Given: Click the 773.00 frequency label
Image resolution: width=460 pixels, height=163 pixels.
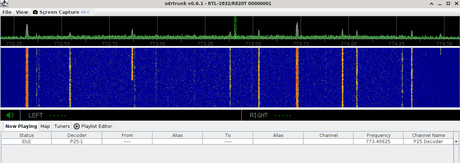Looking at the screenshot, I should (157, 43).
